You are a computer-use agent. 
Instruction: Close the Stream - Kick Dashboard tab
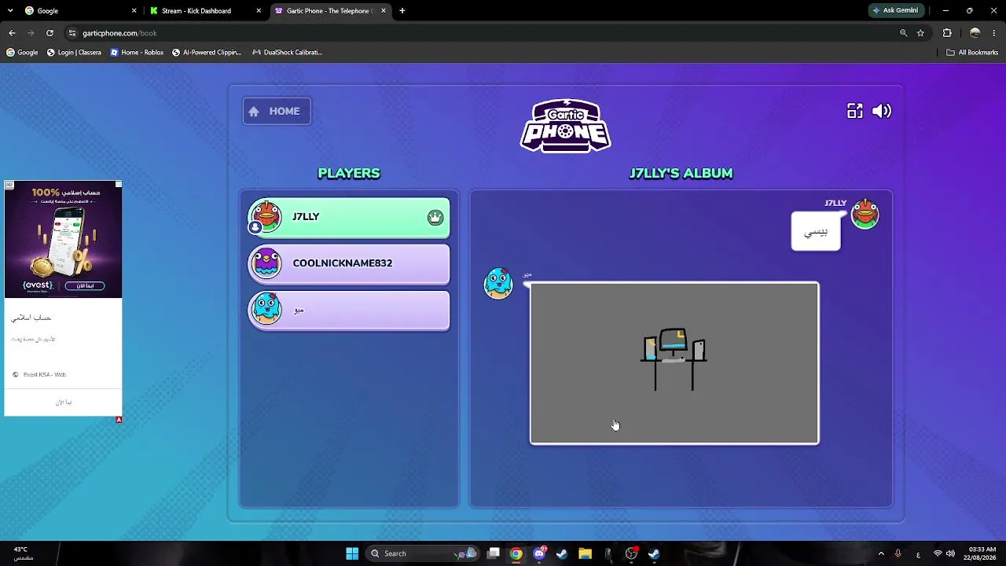pos(259,11)
